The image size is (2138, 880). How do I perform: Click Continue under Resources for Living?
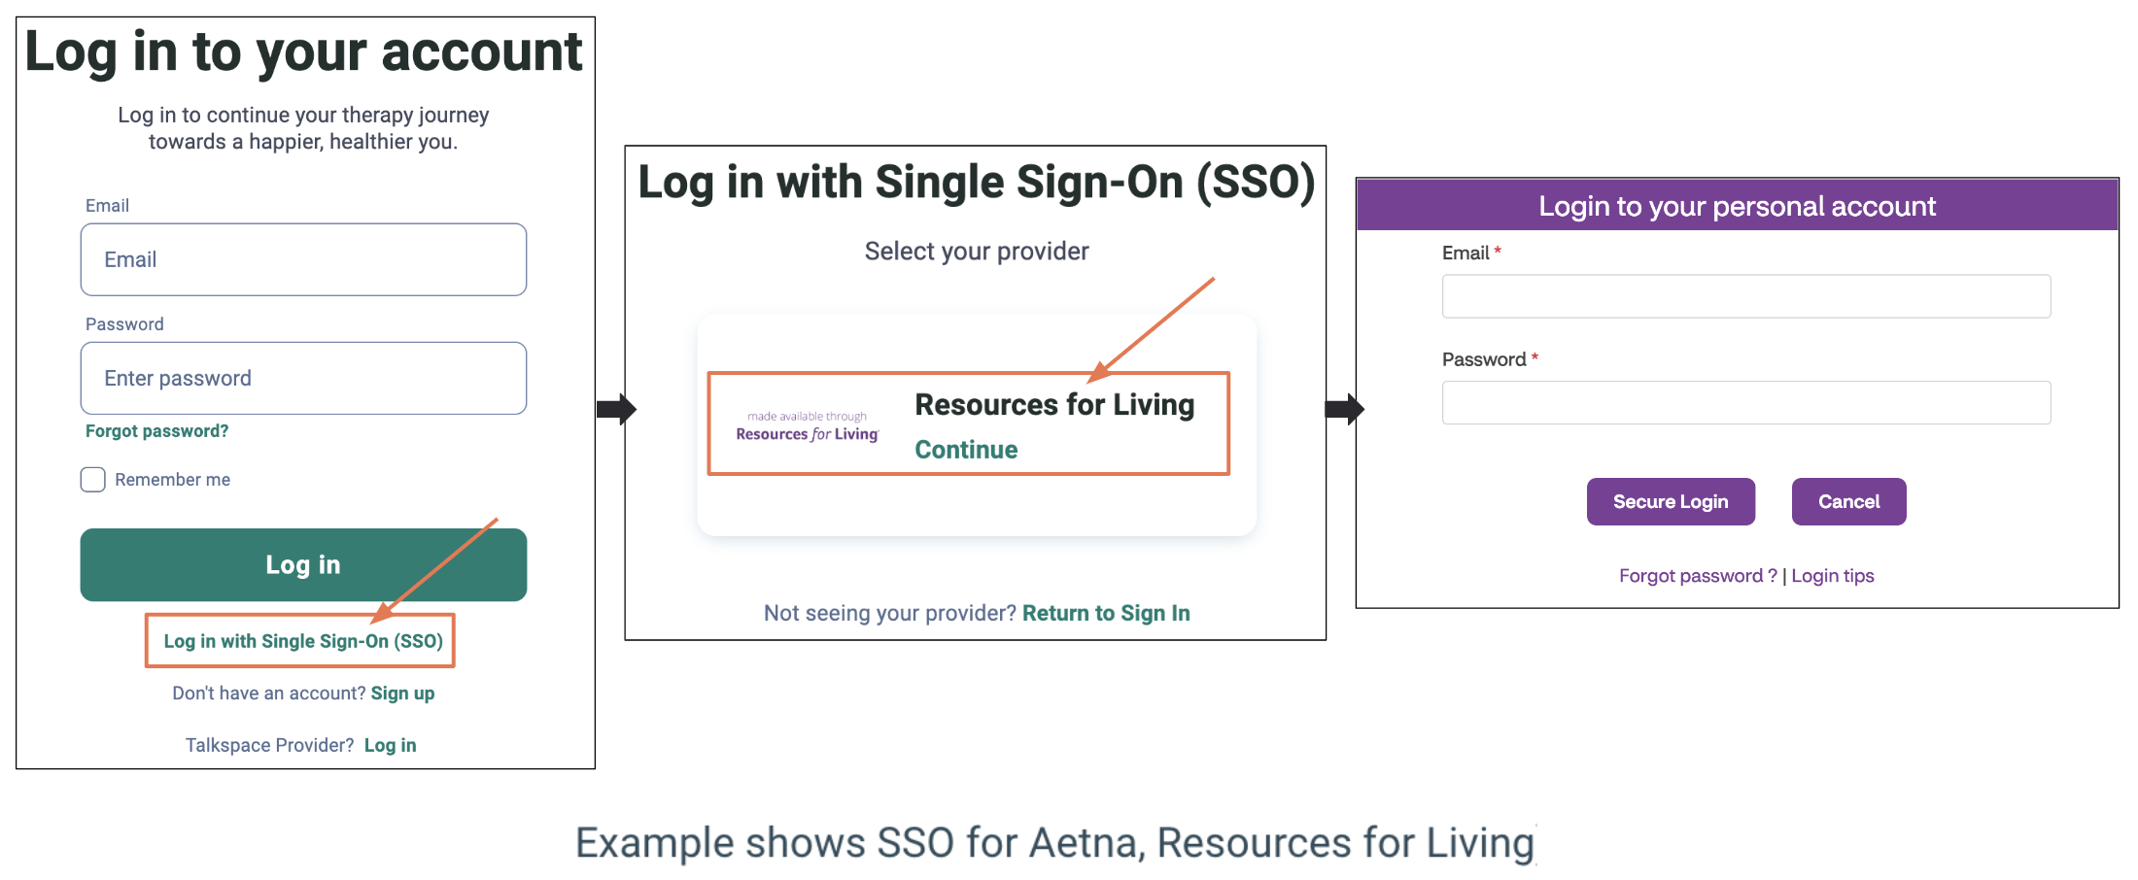[x=966, y=450]
